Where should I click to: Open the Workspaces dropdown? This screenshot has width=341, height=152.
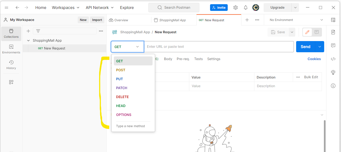66,8
